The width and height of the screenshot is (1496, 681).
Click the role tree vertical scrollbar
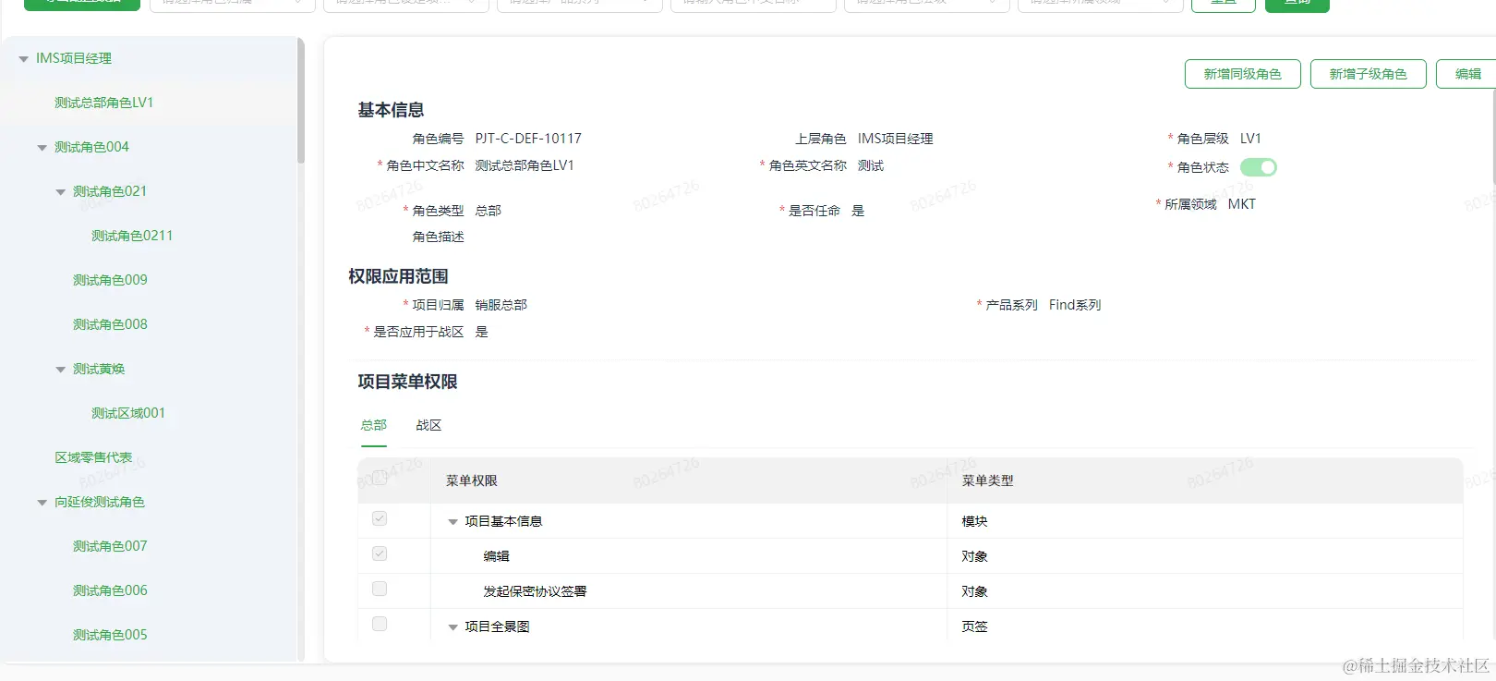[x=300, y=102]
